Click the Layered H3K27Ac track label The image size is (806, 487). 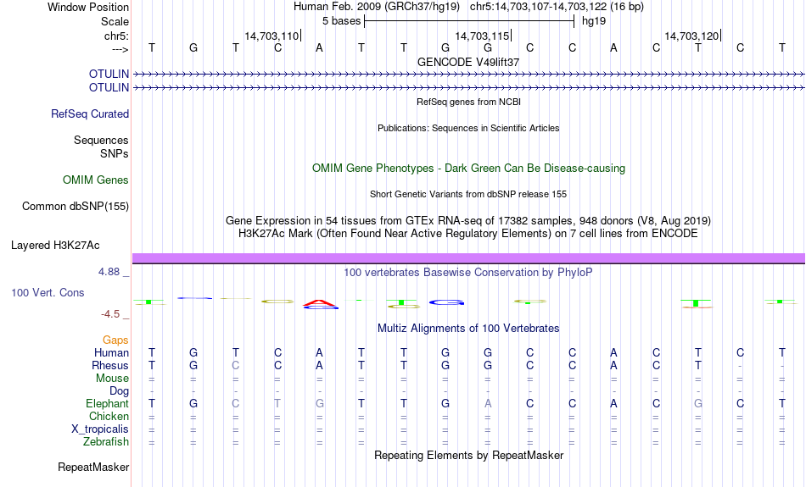point(55,246)
